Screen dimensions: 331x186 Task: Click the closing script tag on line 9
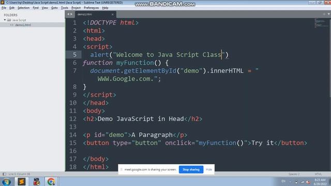(99, 95)
